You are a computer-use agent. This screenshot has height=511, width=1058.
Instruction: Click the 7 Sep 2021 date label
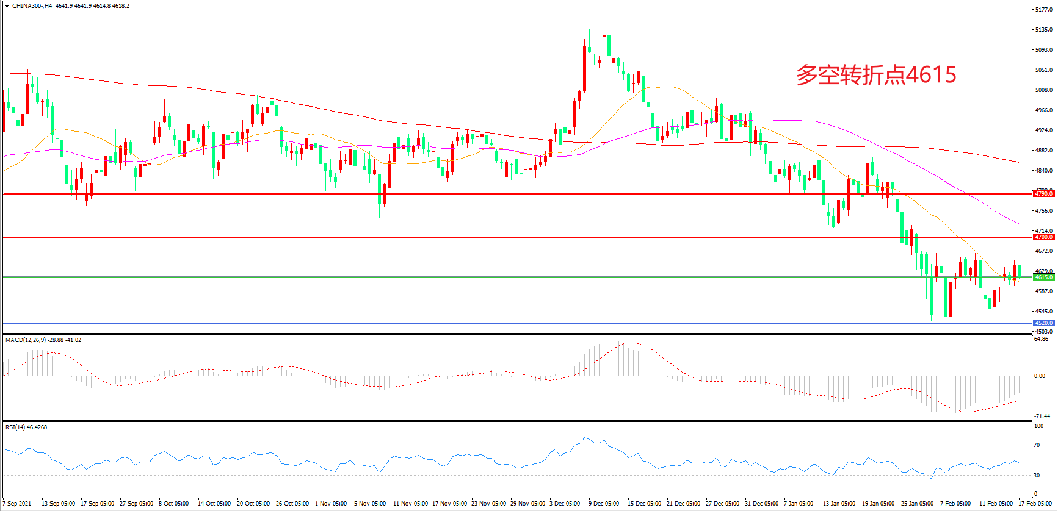click(17, 504)
